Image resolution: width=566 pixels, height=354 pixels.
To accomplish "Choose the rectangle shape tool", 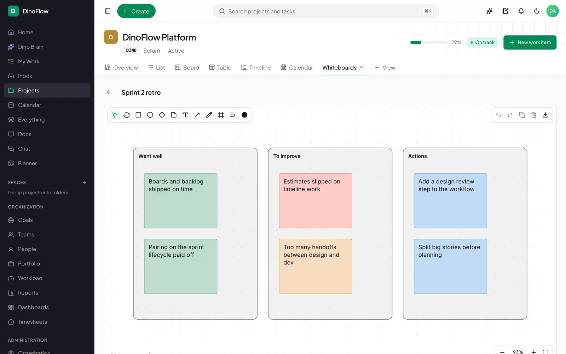I will [138, 115].
